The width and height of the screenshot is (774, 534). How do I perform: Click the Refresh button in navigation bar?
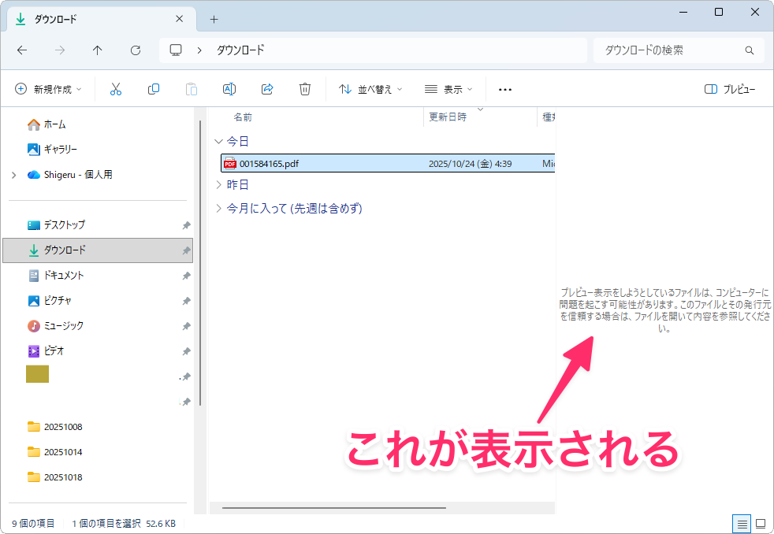click(x=136, y=50)
